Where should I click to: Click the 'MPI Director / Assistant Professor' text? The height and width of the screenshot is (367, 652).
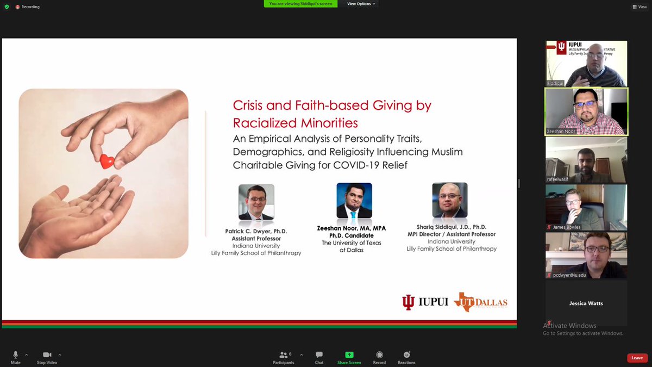[452, 234]
